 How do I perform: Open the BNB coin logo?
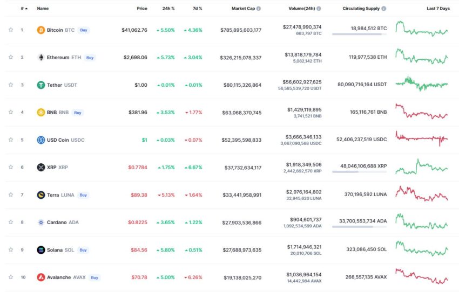pos(40,113)
